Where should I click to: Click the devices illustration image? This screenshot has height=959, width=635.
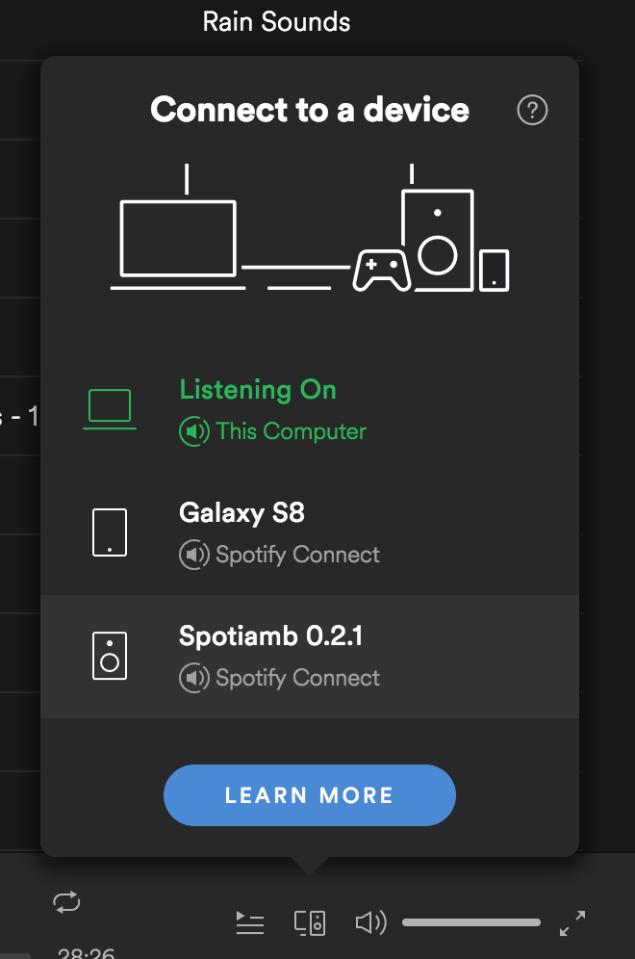(x=310, y=227)
